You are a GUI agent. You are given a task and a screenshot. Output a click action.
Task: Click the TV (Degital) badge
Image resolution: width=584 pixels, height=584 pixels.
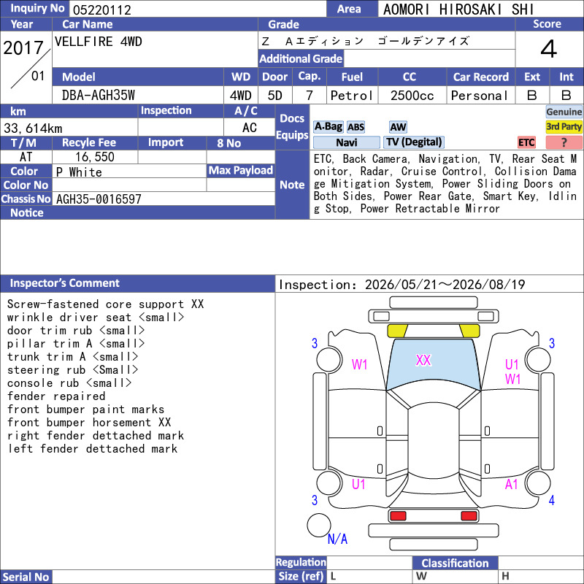click(x=414, y=142)
